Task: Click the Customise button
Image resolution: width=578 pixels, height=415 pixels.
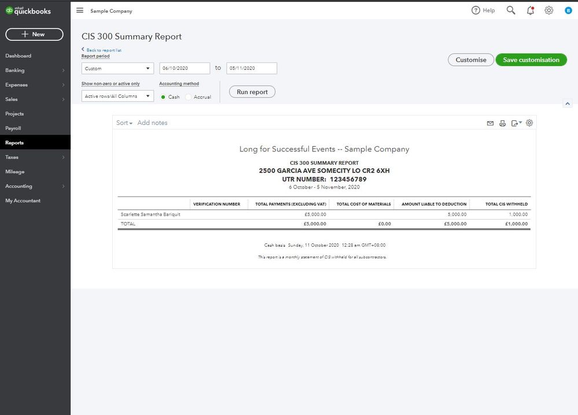Action: coord(471,60)
